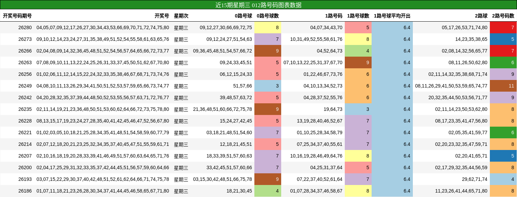Image resolution: width=517 pixels, height=197 pixels.
Task: Click brown 1路号球数 cell 9 in row 26263
Action: tap(358, 62)
